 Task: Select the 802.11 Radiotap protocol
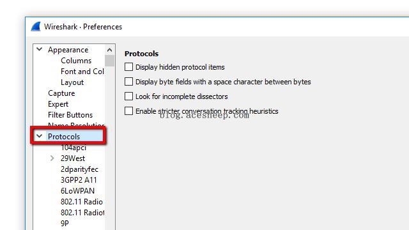coord(82,213)
